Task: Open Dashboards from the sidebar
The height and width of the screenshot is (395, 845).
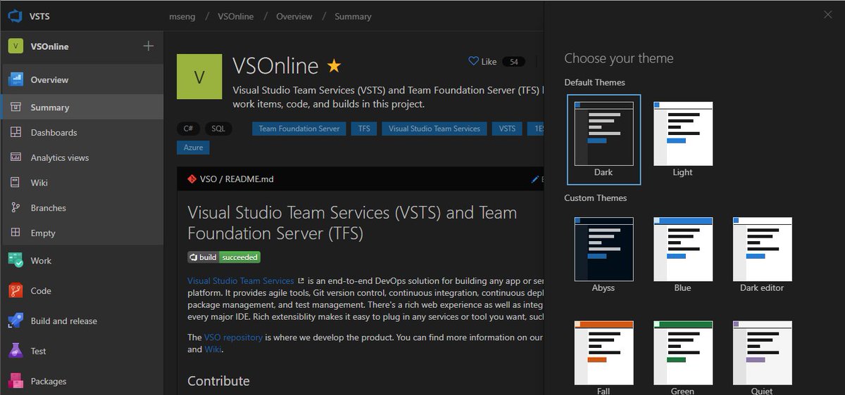Action: pyautogui.click(x=82, y=132)
